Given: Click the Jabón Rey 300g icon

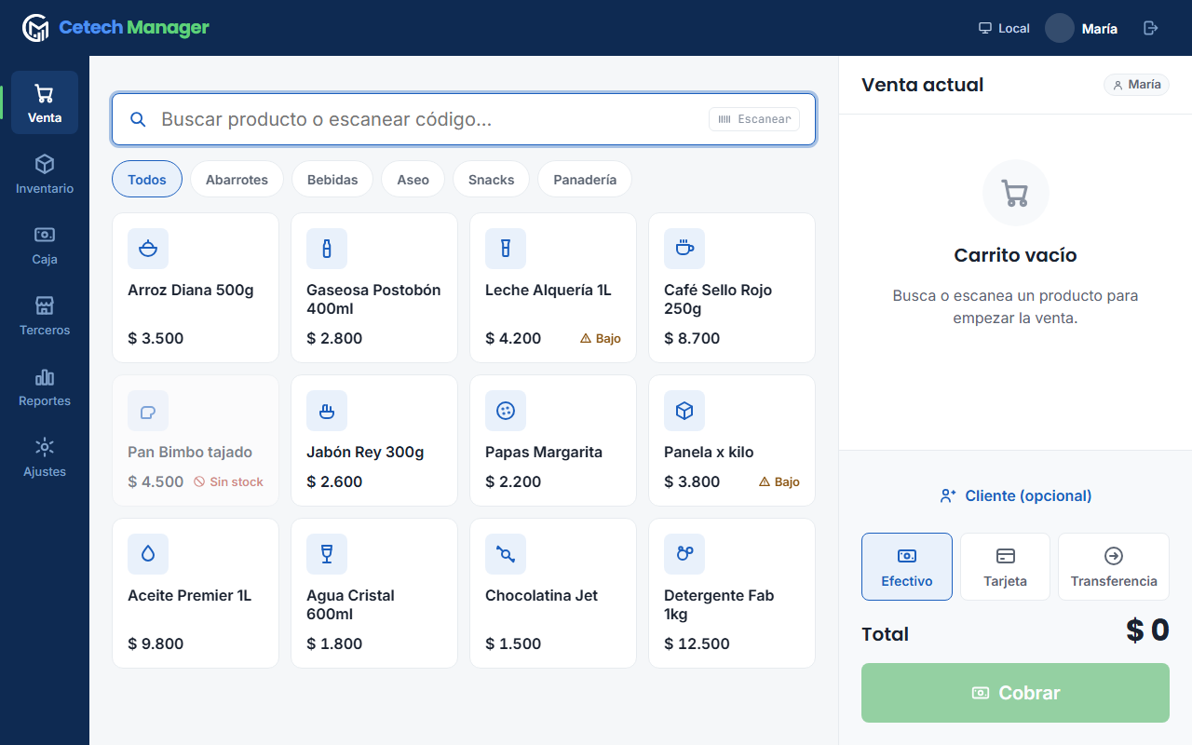Looking at the screenshot, I should click(327, 411).
